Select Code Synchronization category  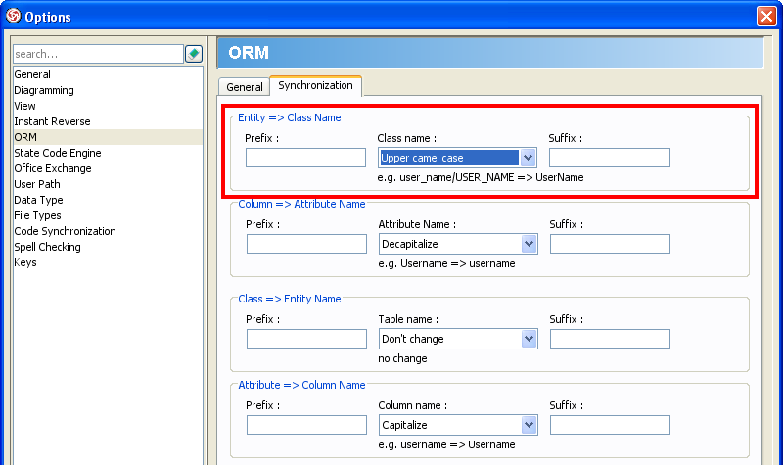point(108,231)
